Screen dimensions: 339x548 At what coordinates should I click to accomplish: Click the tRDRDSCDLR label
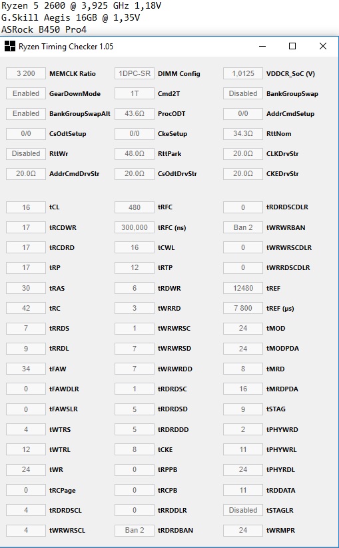pyautogui.click(x=287, y=207)
